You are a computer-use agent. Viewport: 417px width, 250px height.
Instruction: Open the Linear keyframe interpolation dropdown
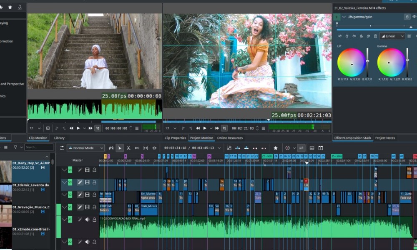click(x=392, y=36)
